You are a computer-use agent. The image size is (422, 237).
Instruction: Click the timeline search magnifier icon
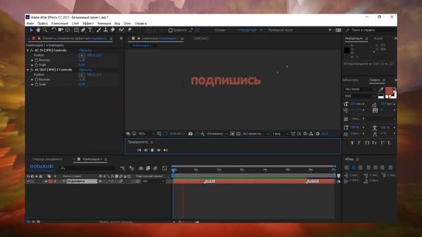coord(63,169)
